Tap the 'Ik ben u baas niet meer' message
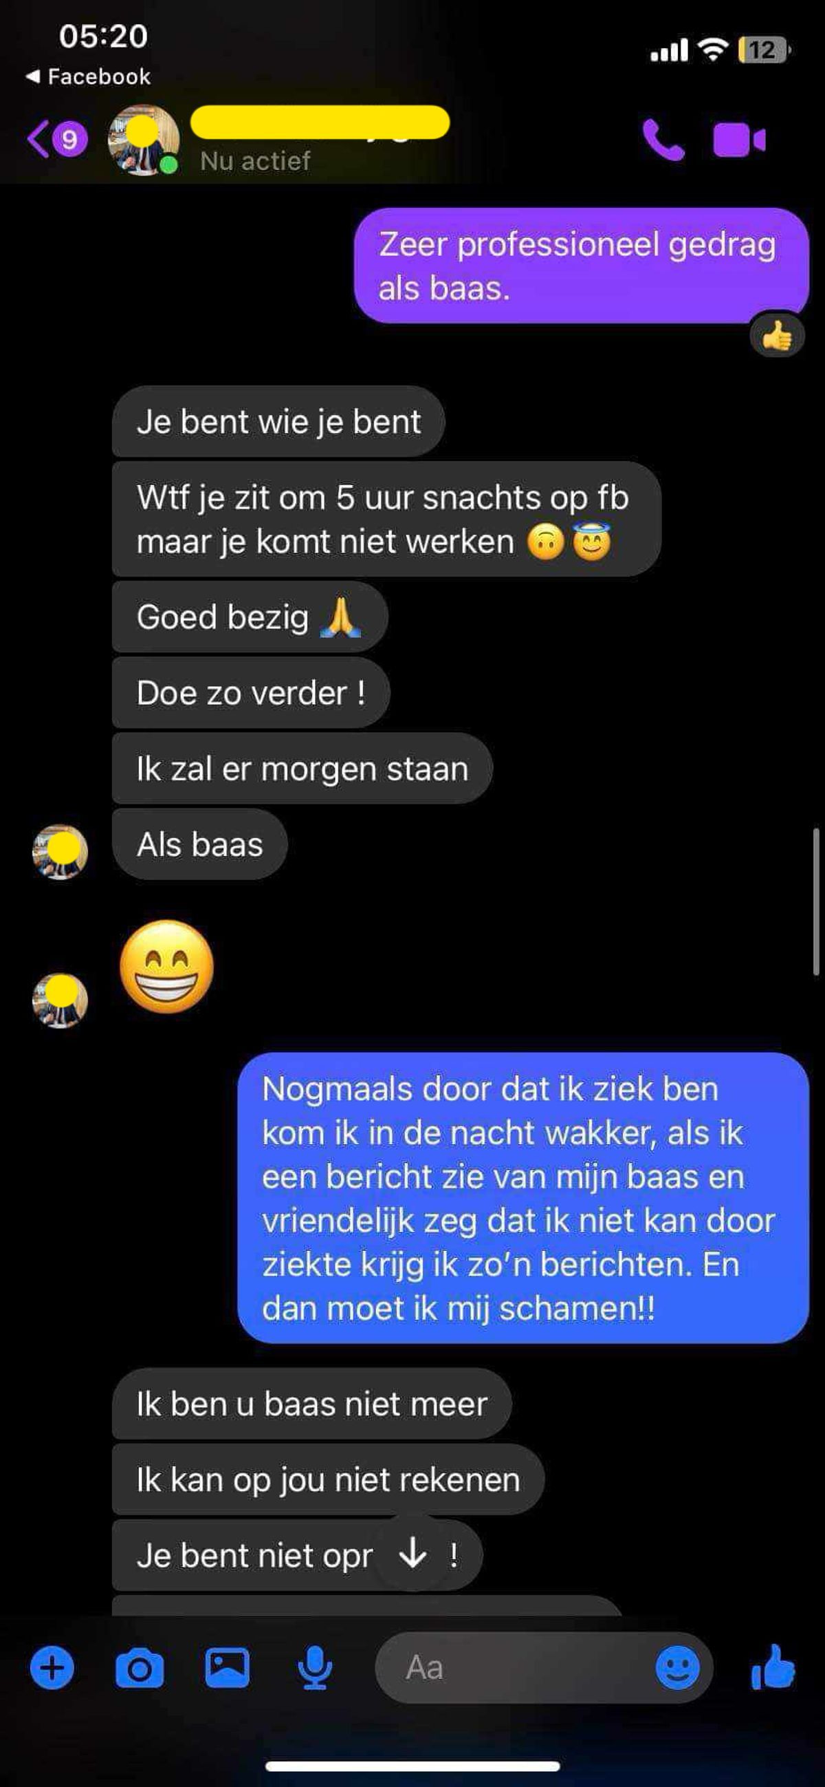Image resolution: width=825 pixels, height=1787 pixels. (x=312, y=1404)
